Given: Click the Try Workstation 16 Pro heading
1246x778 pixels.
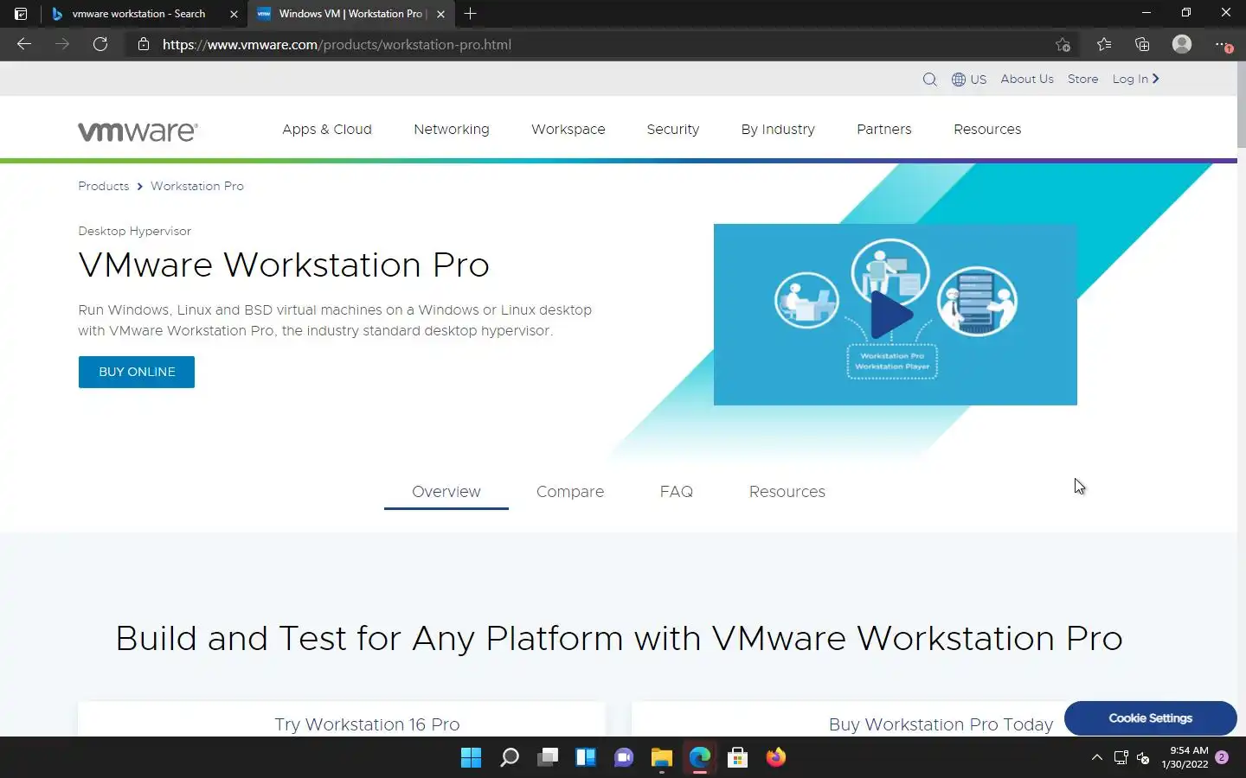Looking at the screenshot, I should click(368, 724).
